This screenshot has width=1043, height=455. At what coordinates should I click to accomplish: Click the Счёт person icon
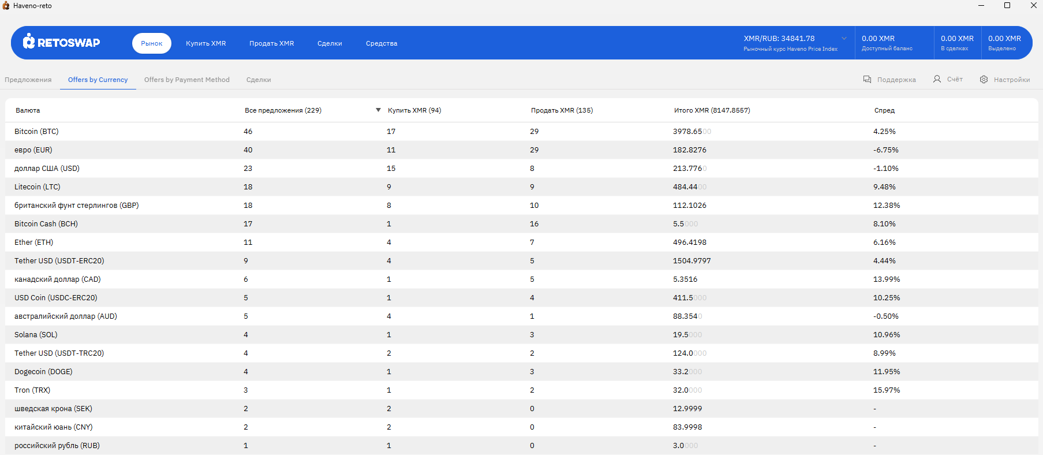(x=937, y=79)
